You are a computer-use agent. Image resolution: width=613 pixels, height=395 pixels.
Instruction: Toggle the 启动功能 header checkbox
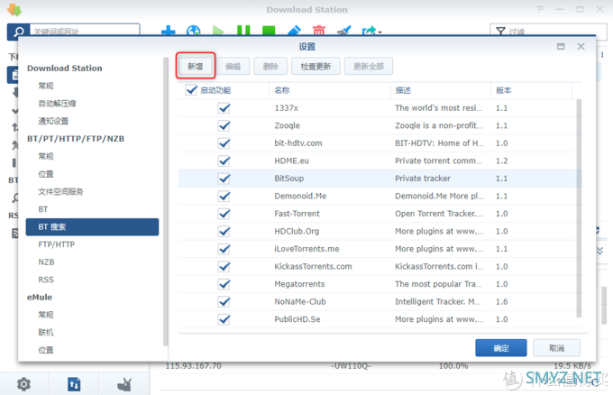[191, 90]
